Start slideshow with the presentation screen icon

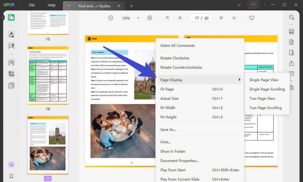(x=252, y=18)
